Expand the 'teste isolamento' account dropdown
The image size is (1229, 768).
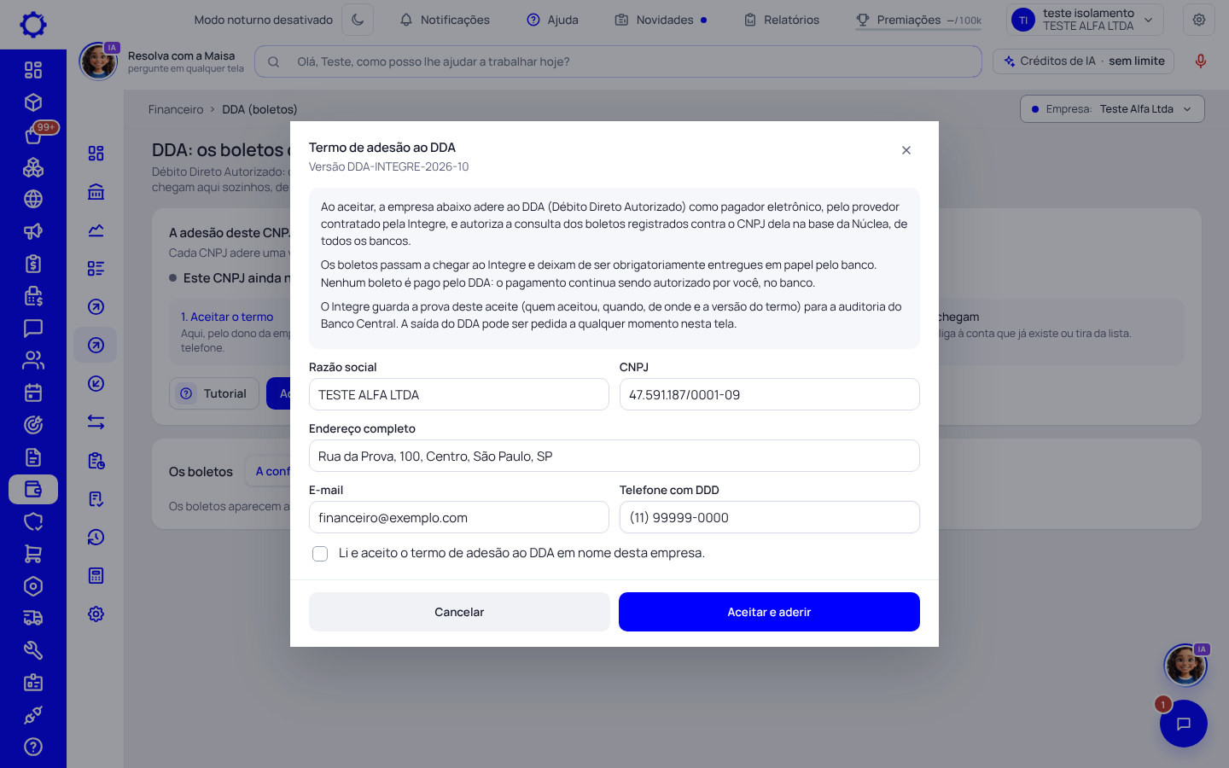pyautogui.click(x=1086, y=20)
